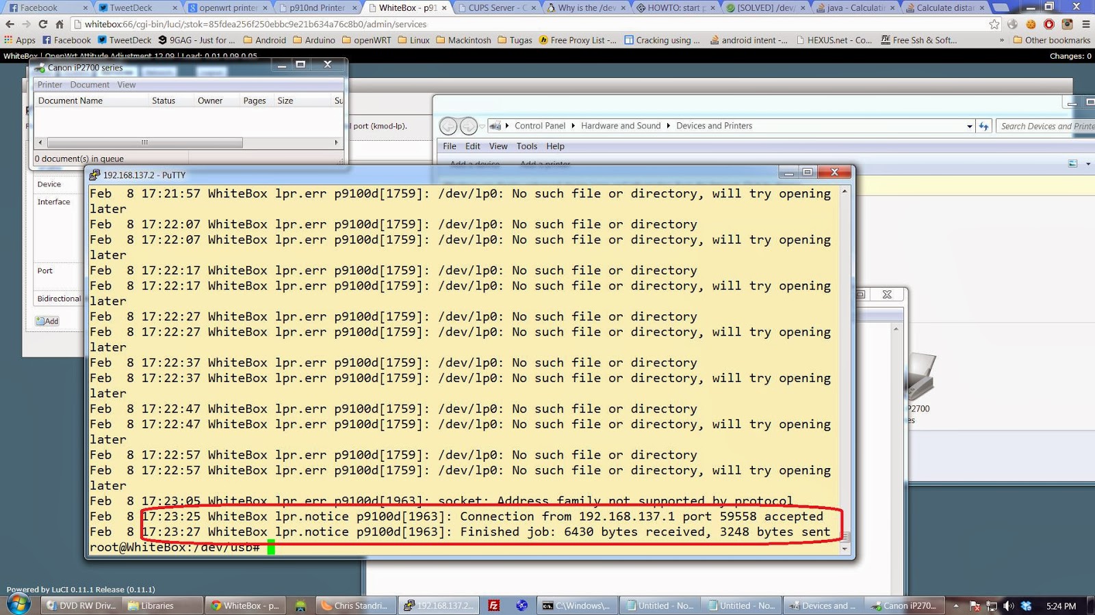Open File menu in Devices and Printers

(x=450, y=146)
